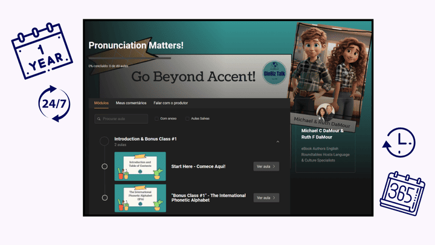Open the Introduction and Table of Contents thumbnail
The height and width of the screenshot is (245, 435).
pyautogui.click(x=140, y=166)
